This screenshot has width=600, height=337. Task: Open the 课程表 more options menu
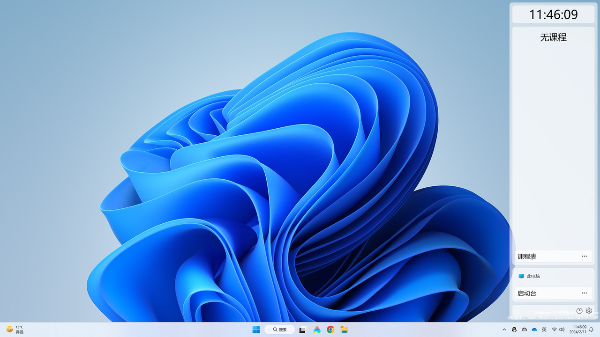(584, 256)
